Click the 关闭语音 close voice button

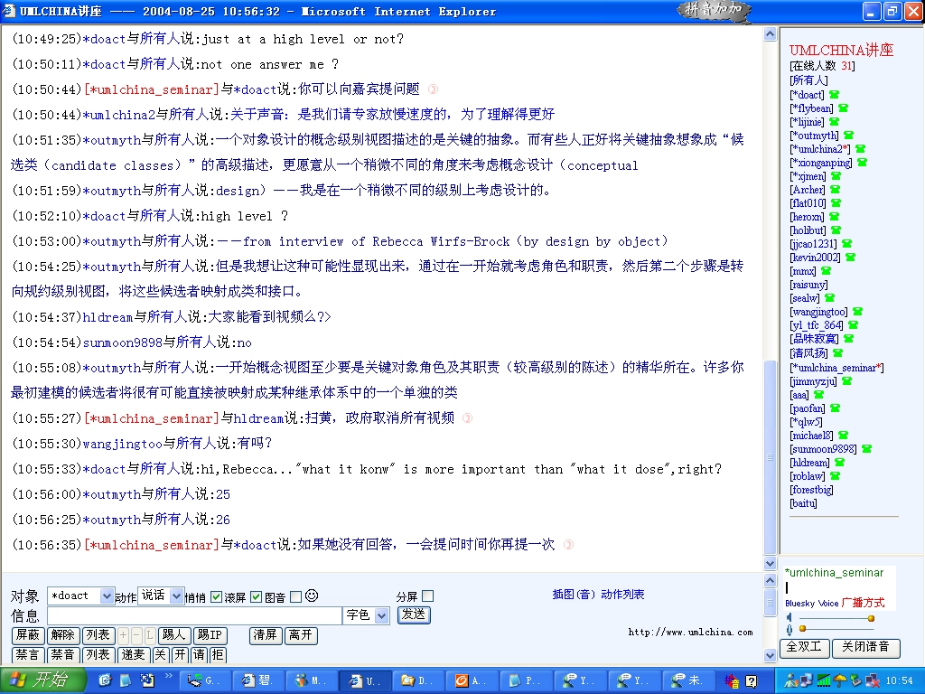865,647
